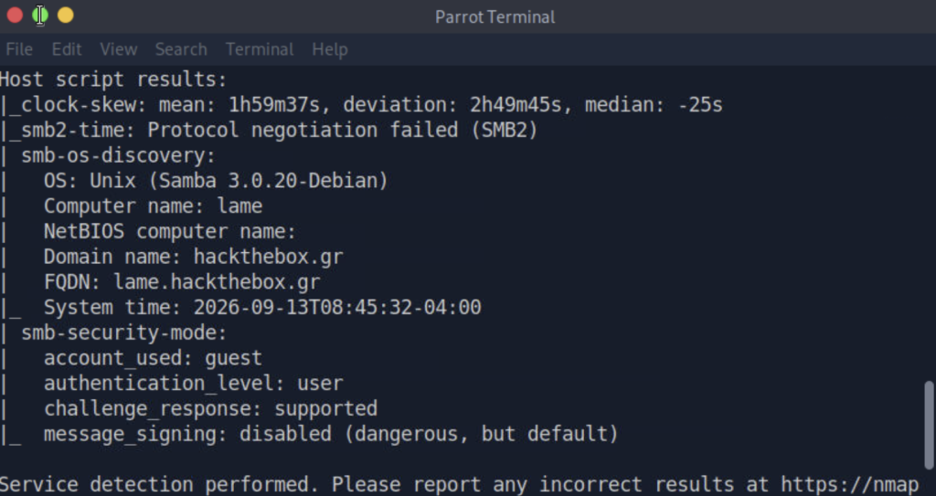This screenshot has width=936, height=496.
Task: Click the Host script results line
Action: 113,79
